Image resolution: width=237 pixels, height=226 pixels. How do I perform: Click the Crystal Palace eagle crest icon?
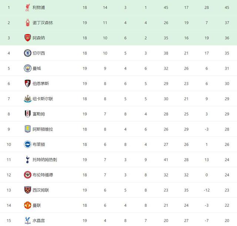click(27, 220)
